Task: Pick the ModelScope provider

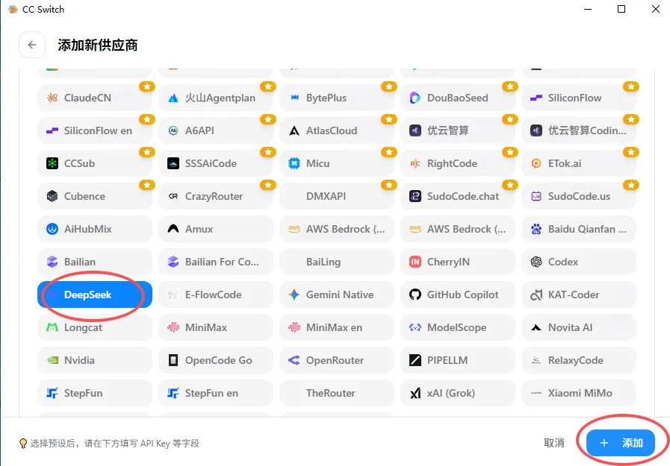Action: (458, 327)
